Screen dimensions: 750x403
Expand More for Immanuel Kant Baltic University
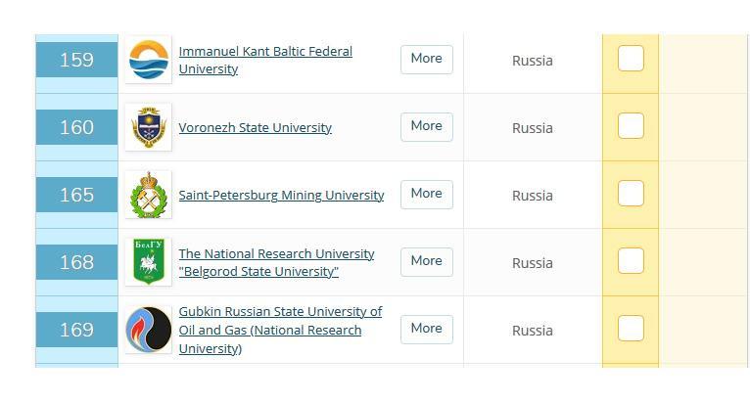point(426,59)
